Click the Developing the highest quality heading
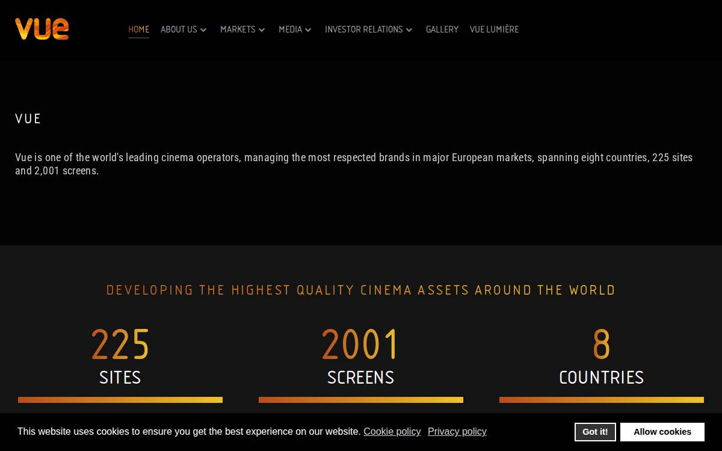This screenshot has height=451, width=722. (361, 290)
